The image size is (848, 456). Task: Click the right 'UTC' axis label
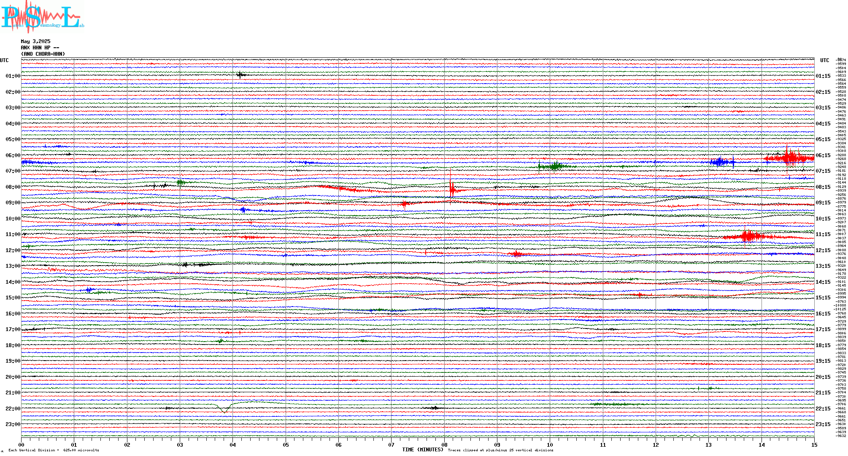point(824,60)
